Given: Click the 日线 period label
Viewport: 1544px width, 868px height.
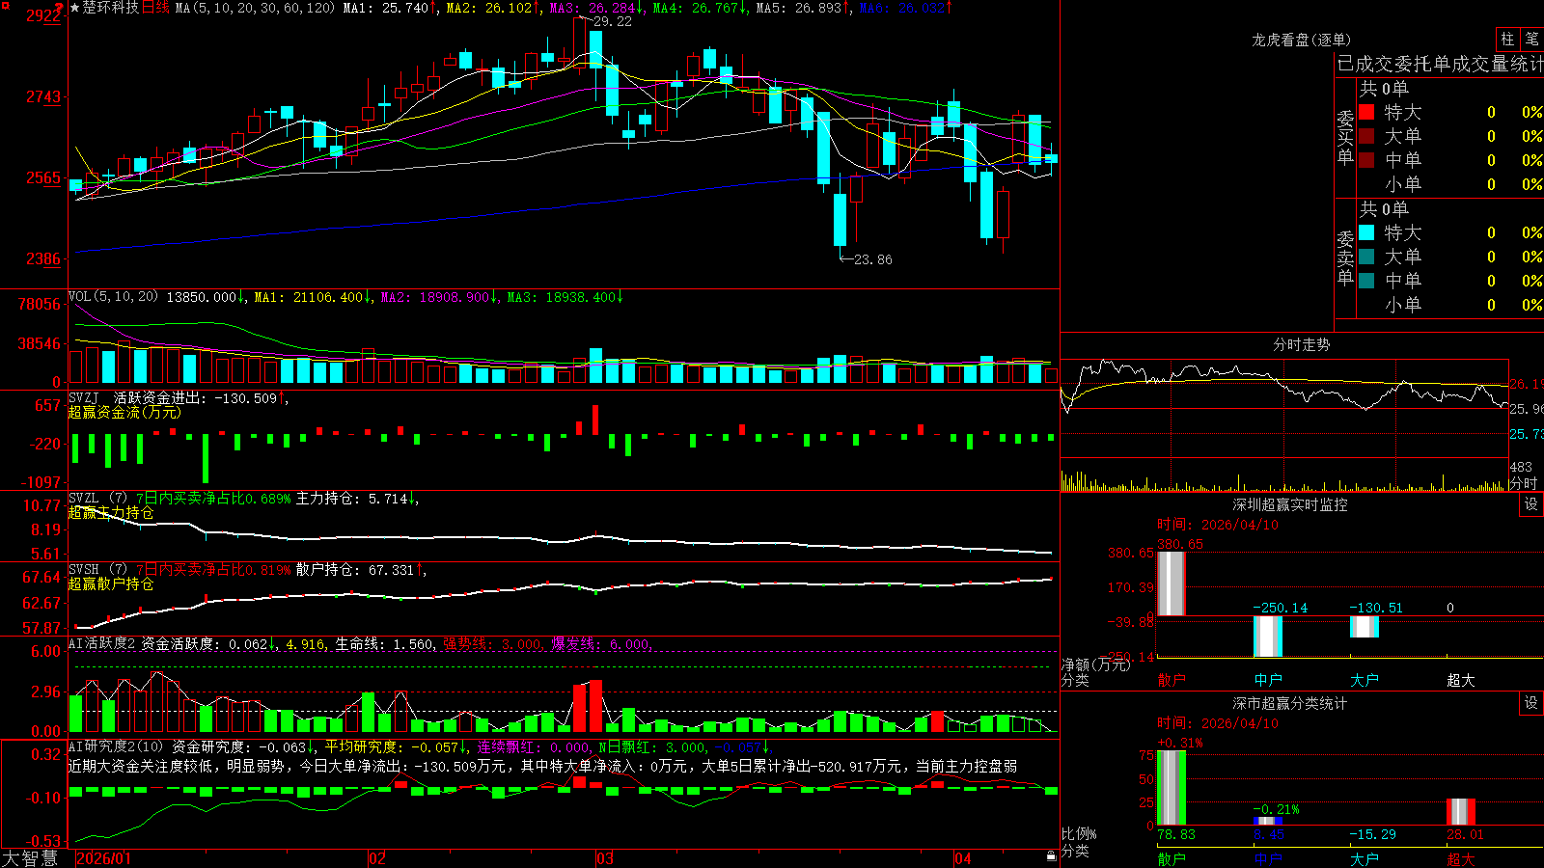Looking at the screenshot, I should [x=155, y=8].
